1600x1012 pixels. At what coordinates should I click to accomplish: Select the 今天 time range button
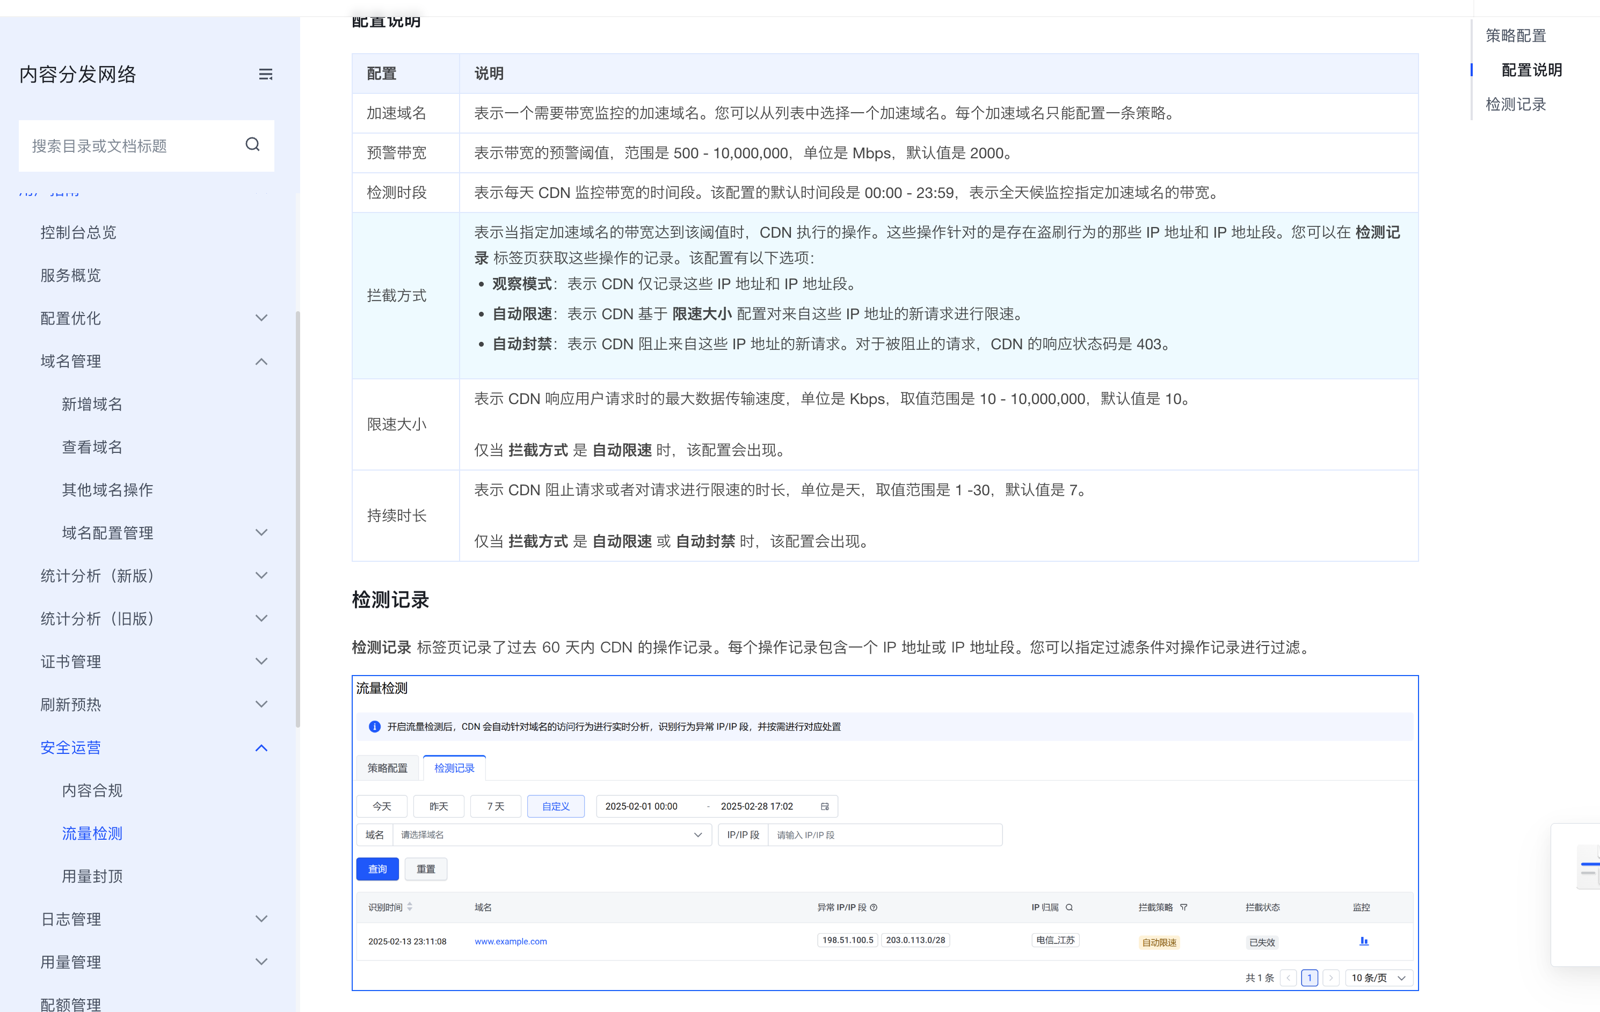point(381,806)
